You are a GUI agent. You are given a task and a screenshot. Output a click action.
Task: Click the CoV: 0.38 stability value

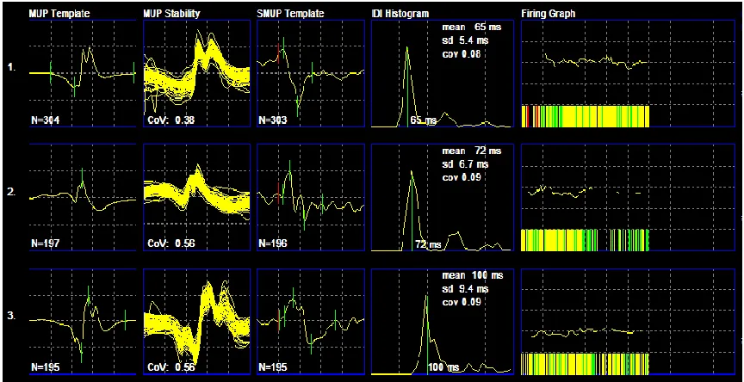170,120
